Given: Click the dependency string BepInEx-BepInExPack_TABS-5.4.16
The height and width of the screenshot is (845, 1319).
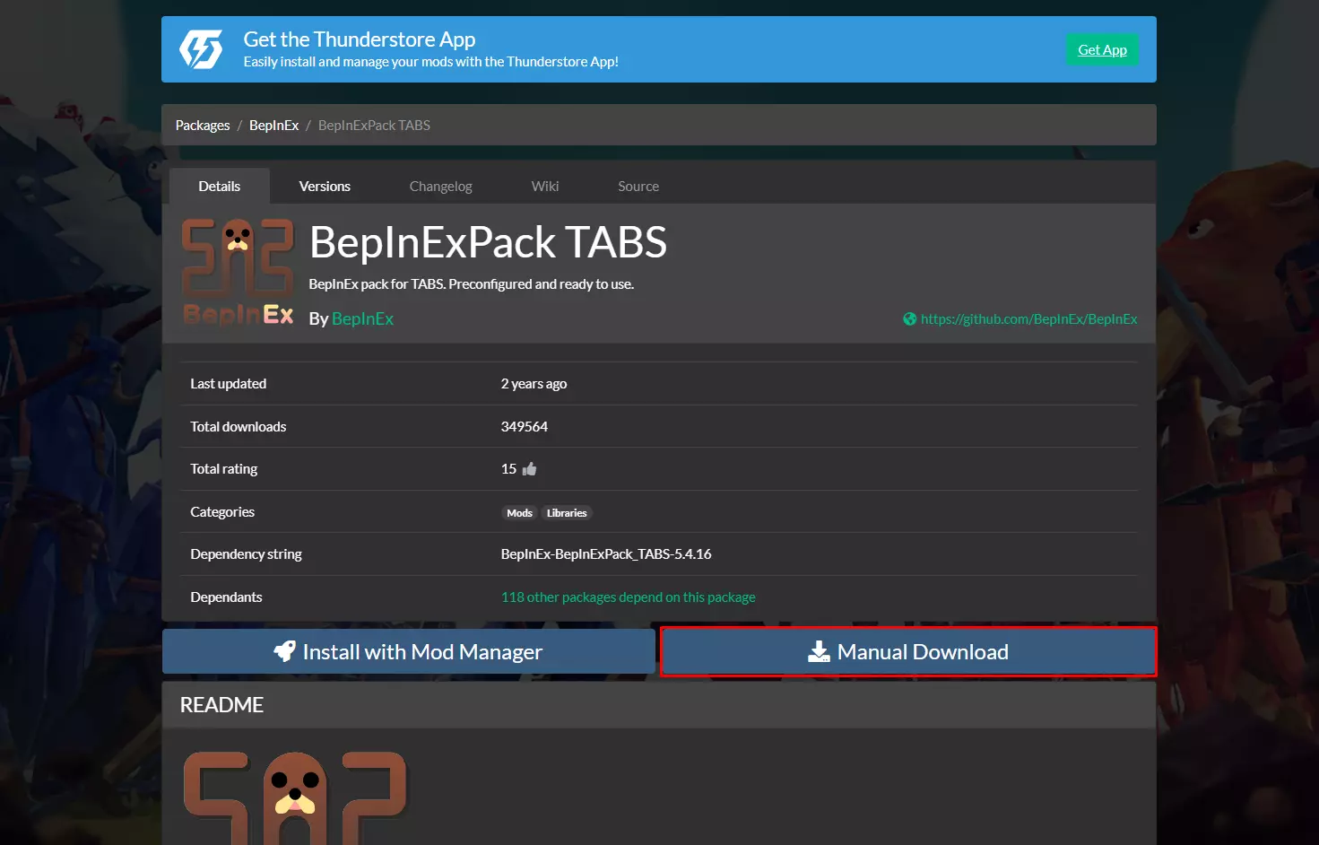Looking at the screenshot, I should point(606,554).
